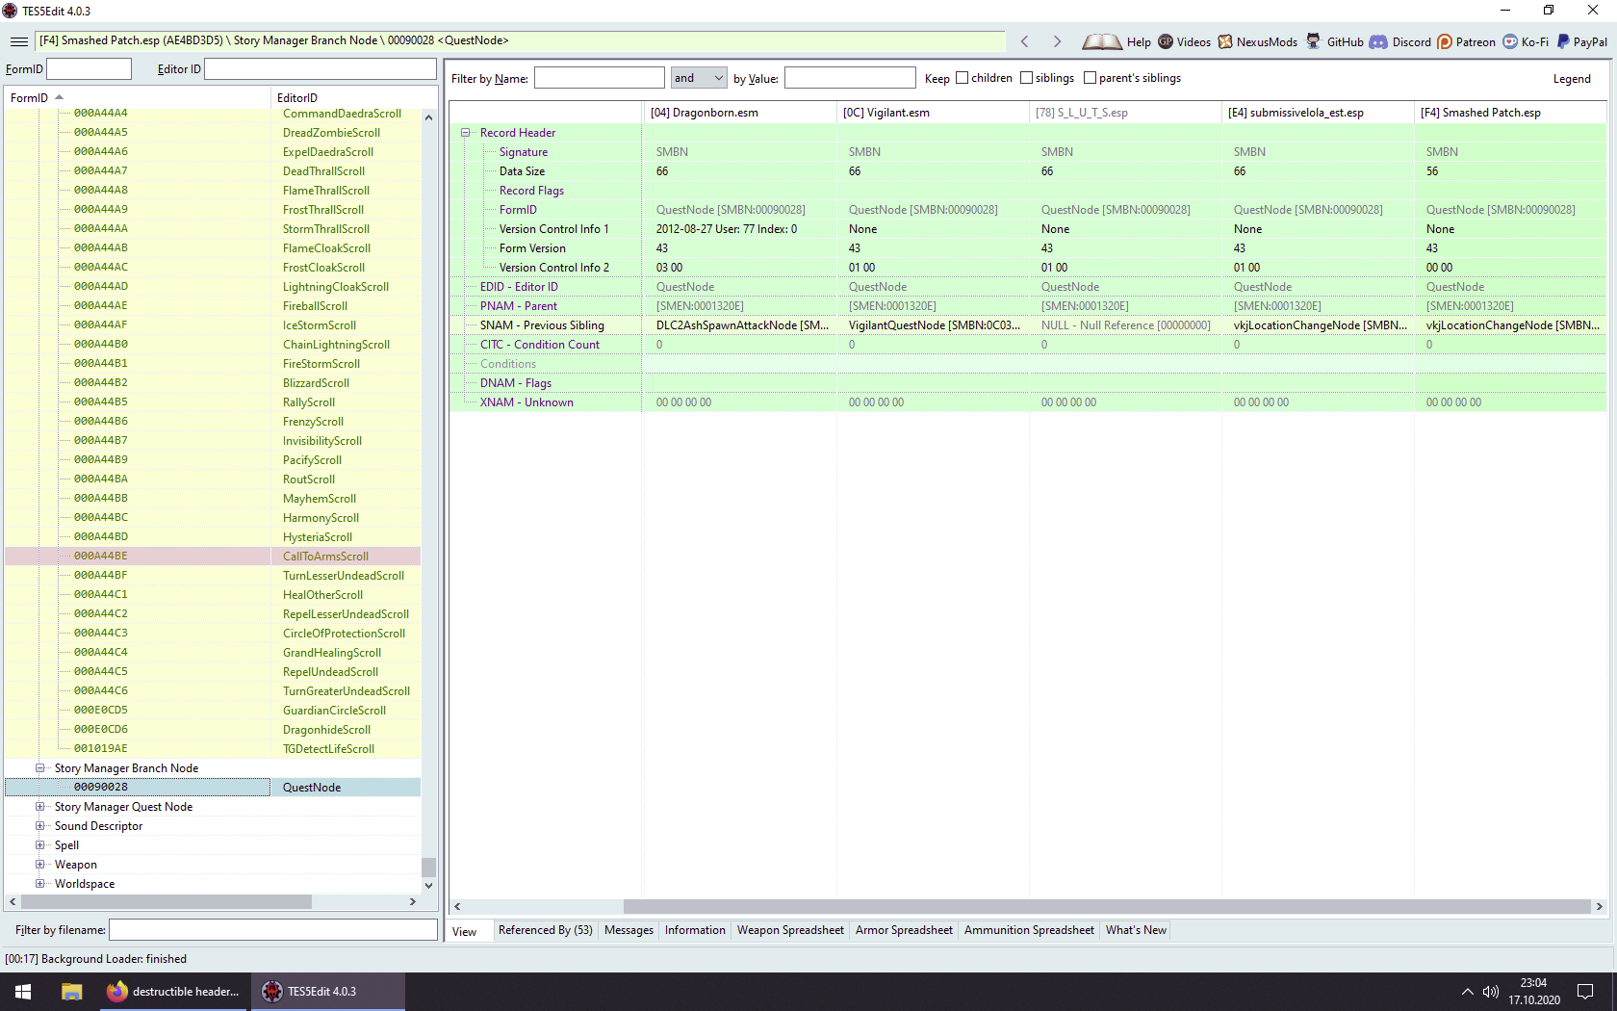
Task: Open File Explorer from the taskbar
Action: [x=71, y=992]
